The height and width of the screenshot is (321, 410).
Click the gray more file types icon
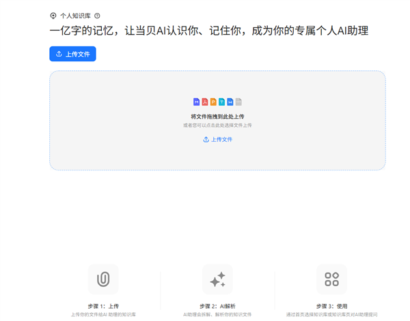click(238, 102)
